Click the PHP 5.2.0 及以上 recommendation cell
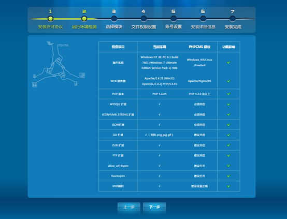Image resolution: width=287 pixels, height=219 pixels. (x=199, y=94)
